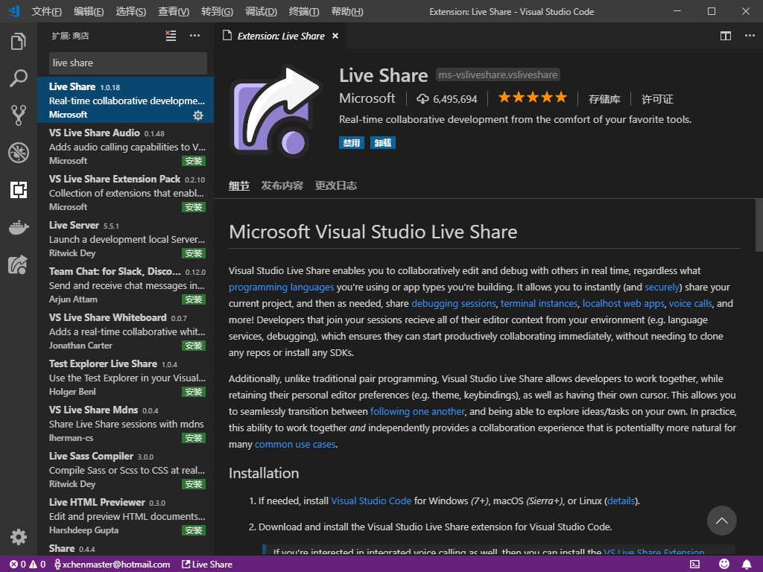The height and width of the screenshot is (572, 763).
Task: Open the Docker icon in activity bar
Action: pos(19,227)
